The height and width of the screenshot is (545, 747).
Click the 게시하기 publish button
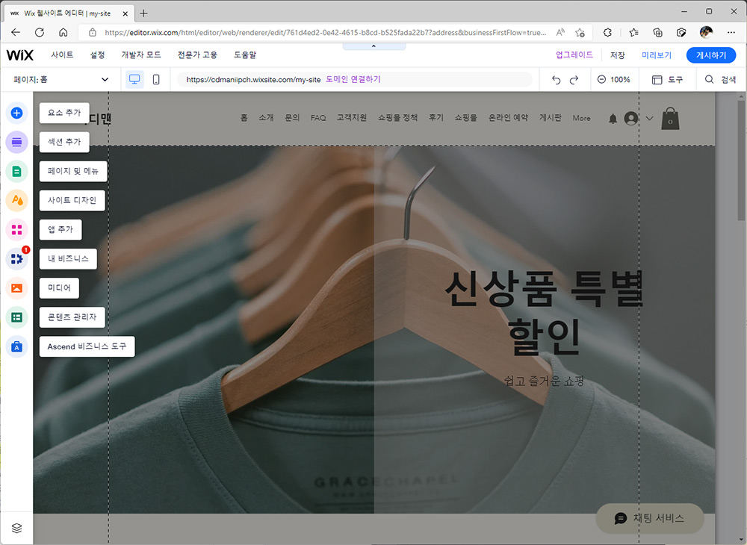click(x=711, y=55)
